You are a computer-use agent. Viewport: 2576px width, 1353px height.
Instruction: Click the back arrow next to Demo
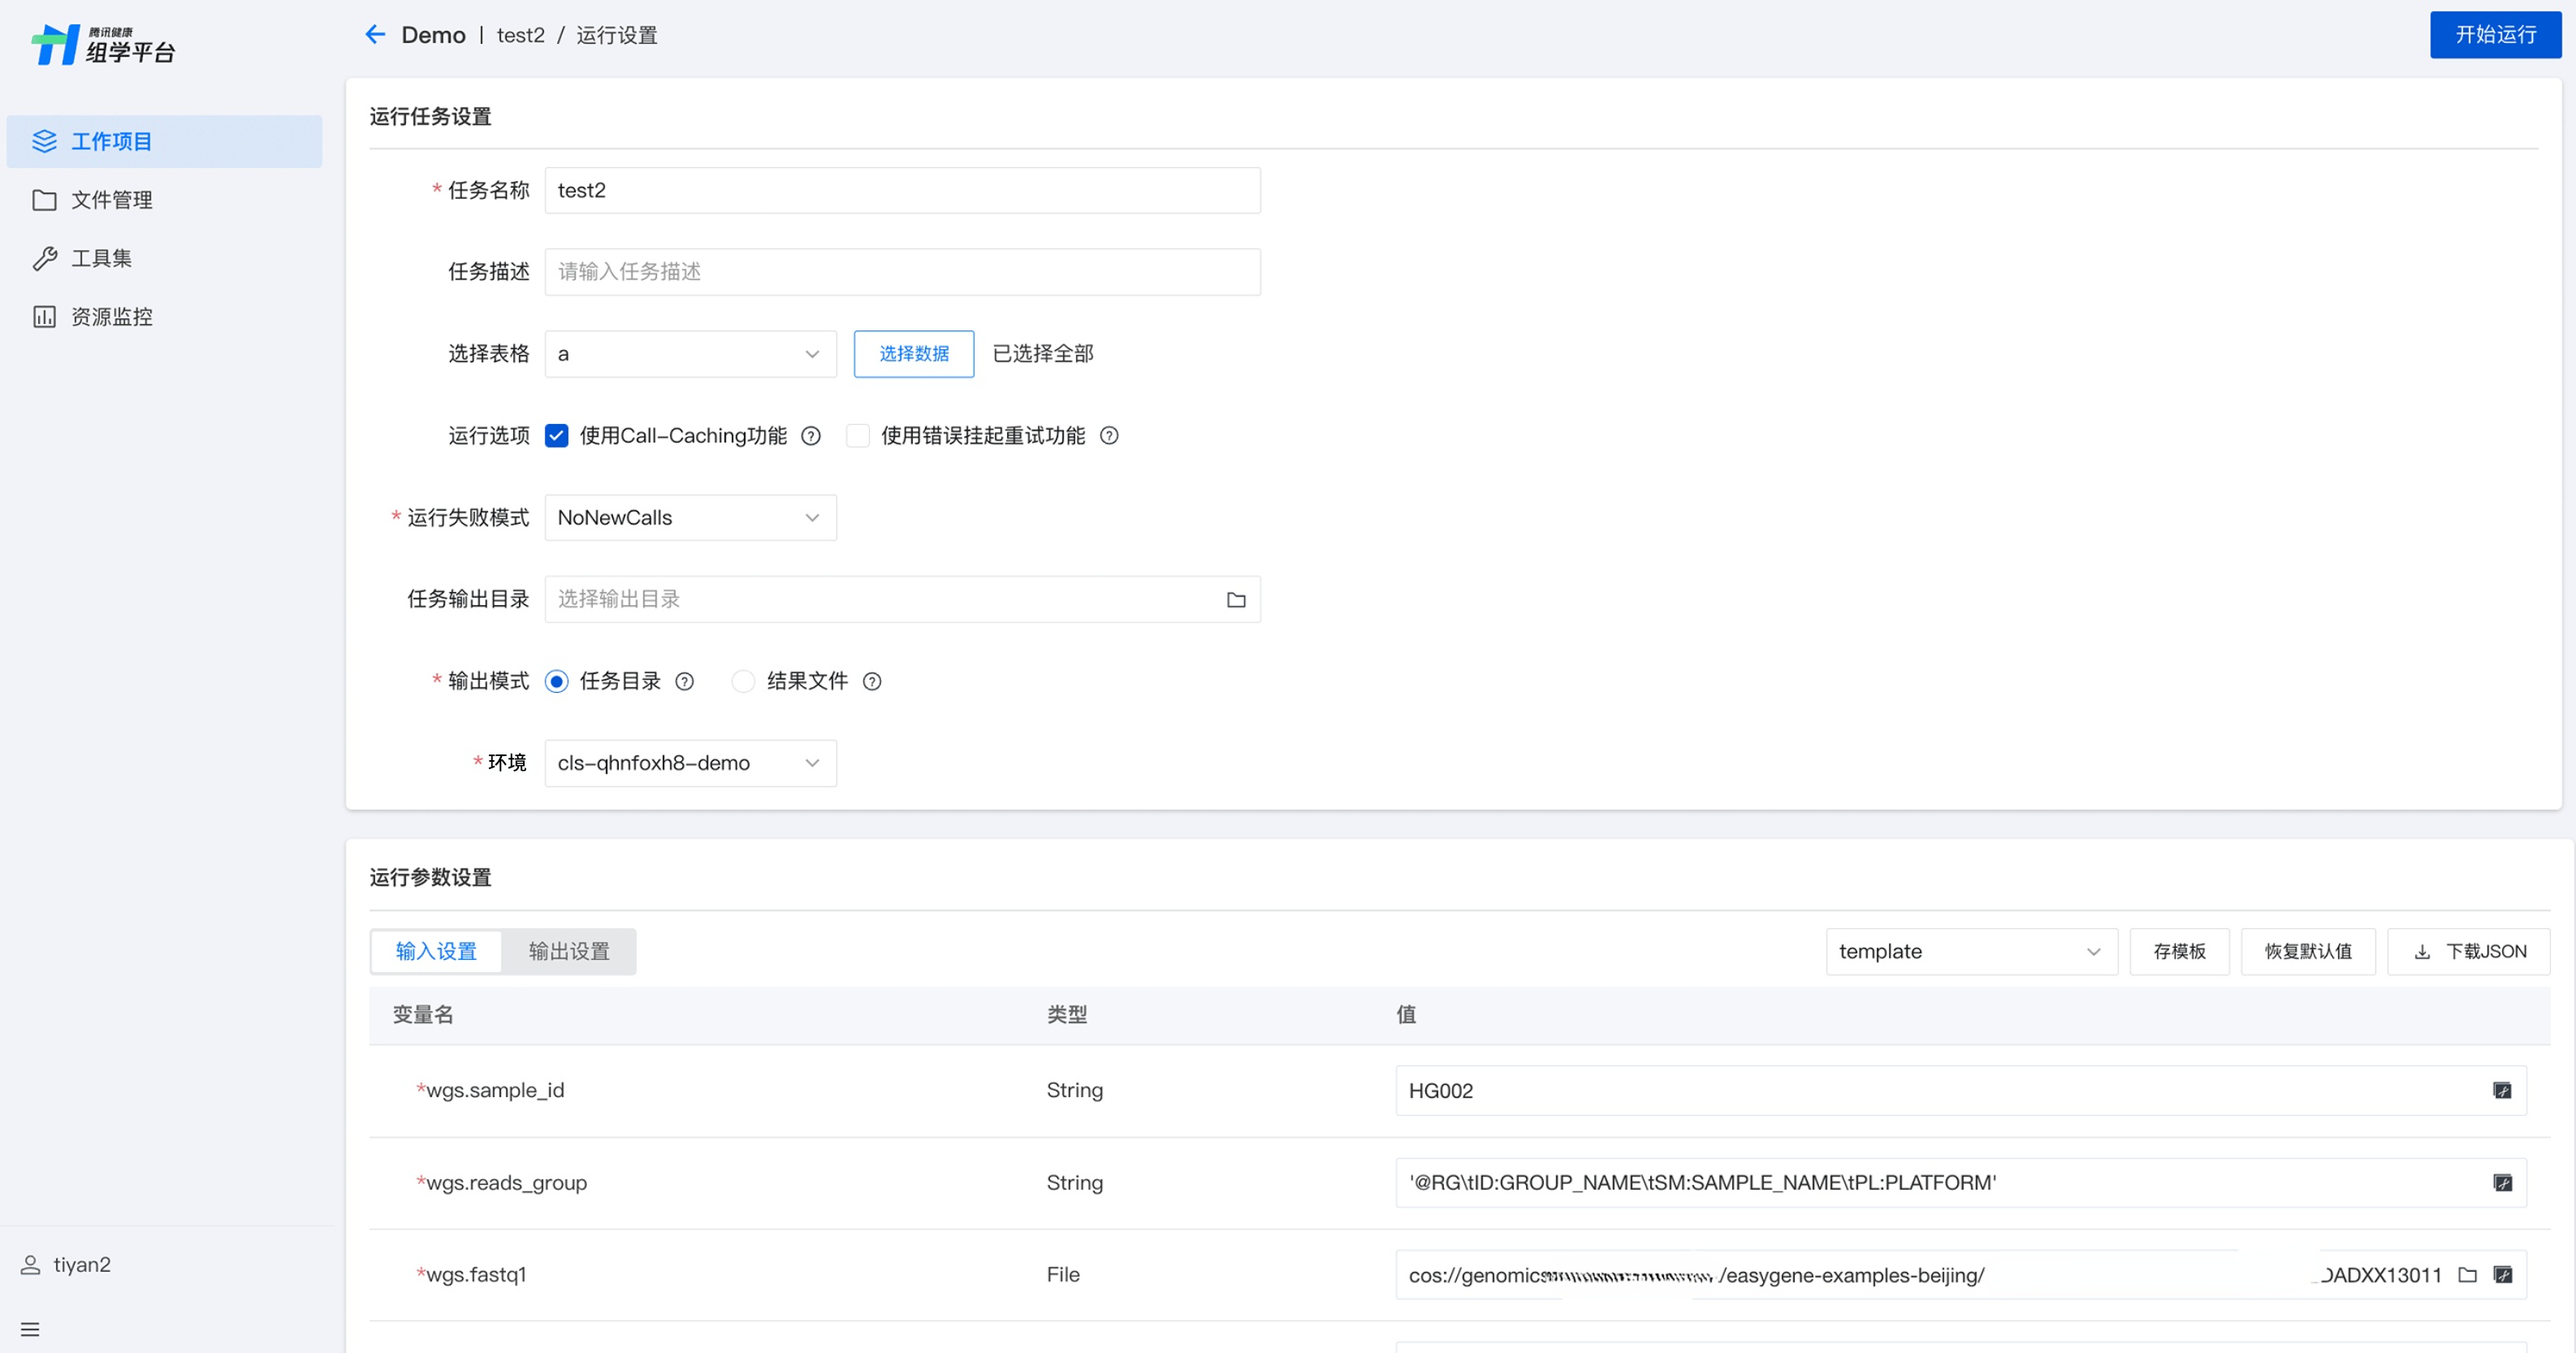(x=375, y=35)
